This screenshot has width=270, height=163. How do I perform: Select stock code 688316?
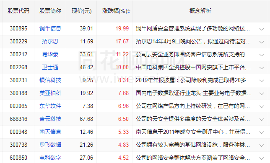pos(18,119)
